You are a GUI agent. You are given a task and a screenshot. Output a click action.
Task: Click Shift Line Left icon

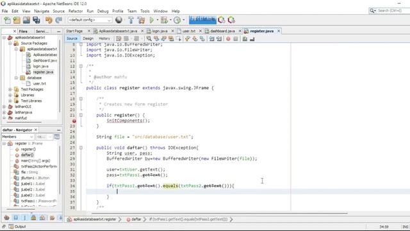tap(211, 38)
